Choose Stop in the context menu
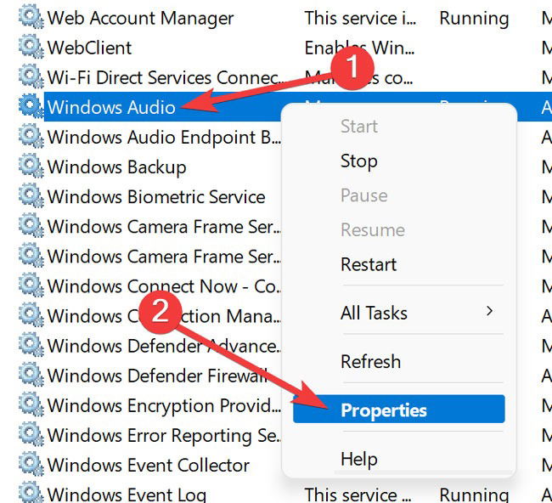 tap(358, 161)
